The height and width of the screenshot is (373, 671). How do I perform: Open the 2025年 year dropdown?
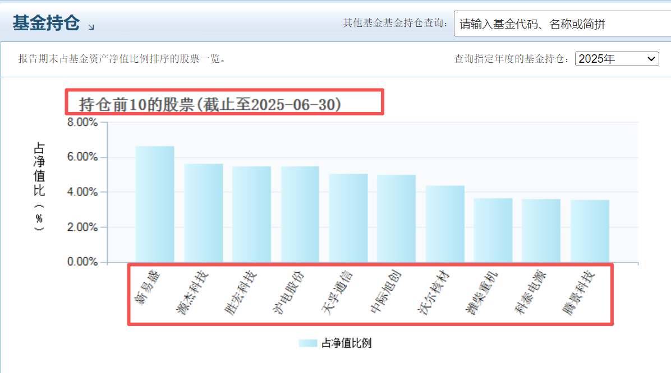coord(617,59)
